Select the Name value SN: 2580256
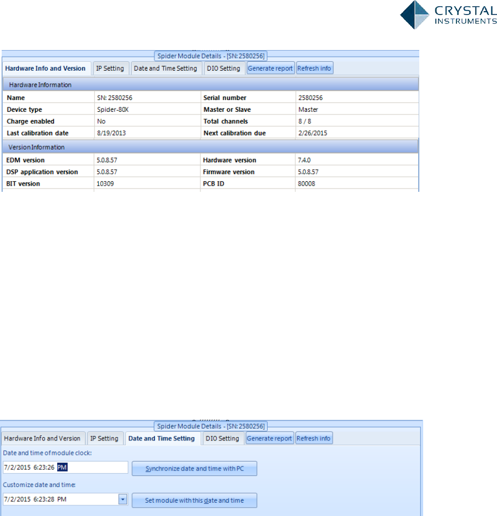 click(115, 98)
